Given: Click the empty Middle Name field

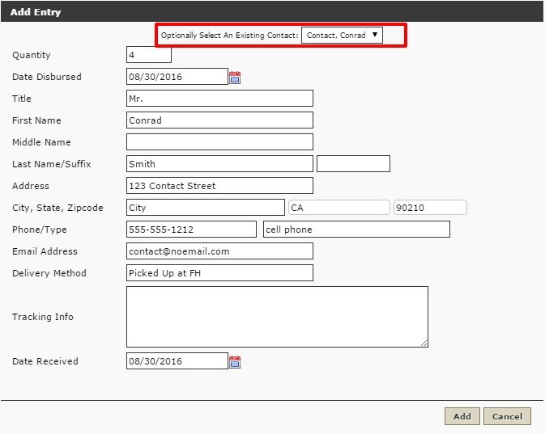Looking at the screenshot, I should pos(219,142).
